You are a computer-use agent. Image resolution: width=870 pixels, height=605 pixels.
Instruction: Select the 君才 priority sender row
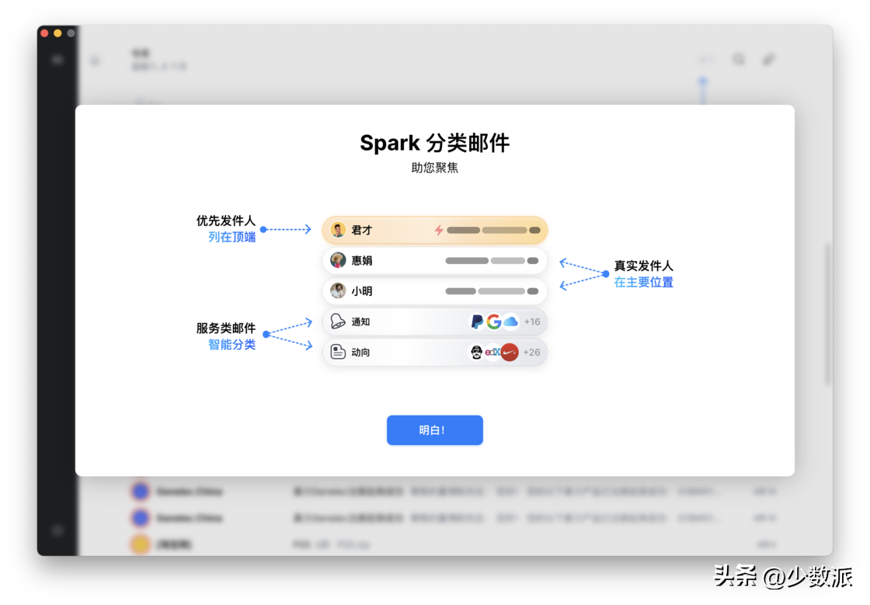pyautogui.click(x=434, y=230)
